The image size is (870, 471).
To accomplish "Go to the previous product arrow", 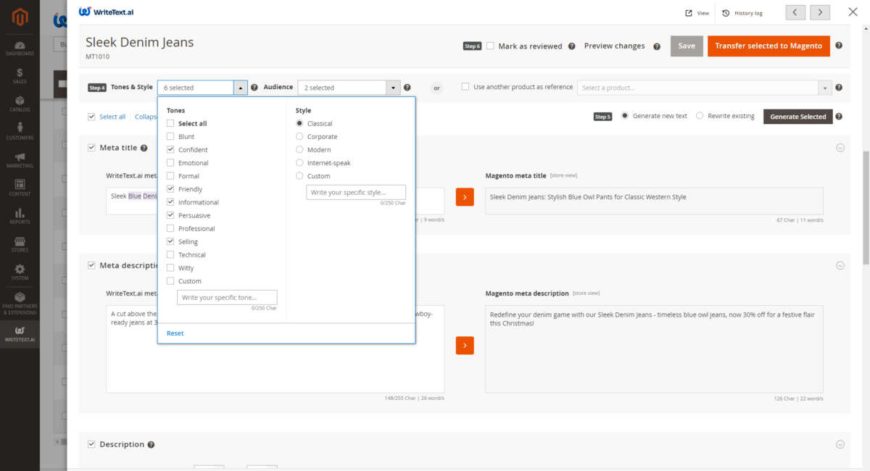I will coord(795,12).
